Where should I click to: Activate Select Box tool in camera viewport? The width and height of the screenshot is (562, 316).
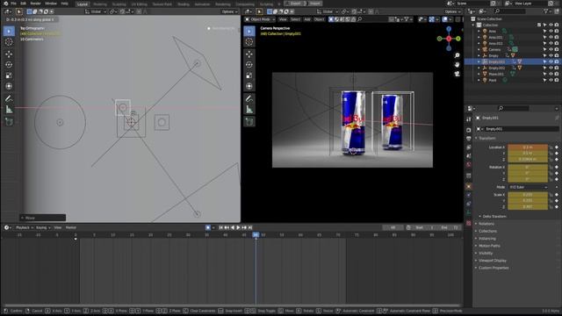(x=249, y=32)
